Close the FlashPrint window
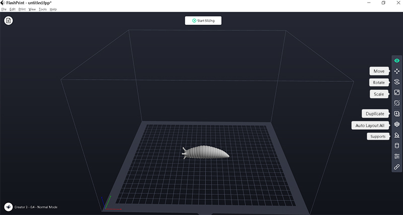The height and width of the screenshot is (215, 403). (x=398, y=3)
